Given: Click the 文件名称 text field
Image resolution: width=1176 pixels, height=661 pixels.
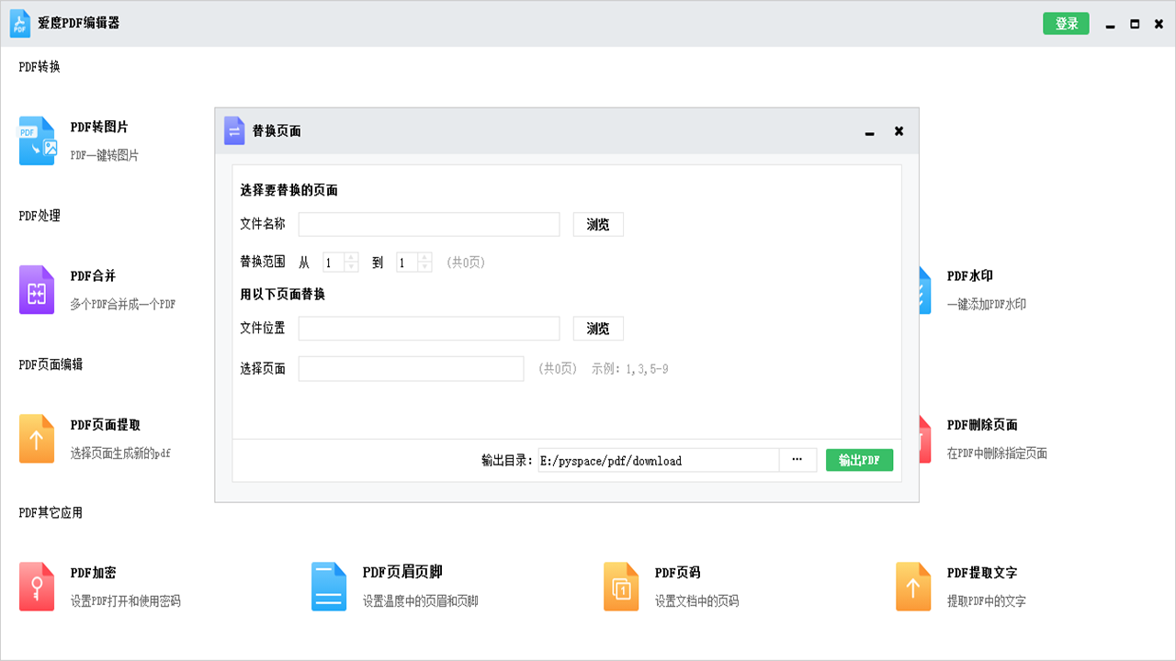Looking at the screenshot, I should coord(428,224).
